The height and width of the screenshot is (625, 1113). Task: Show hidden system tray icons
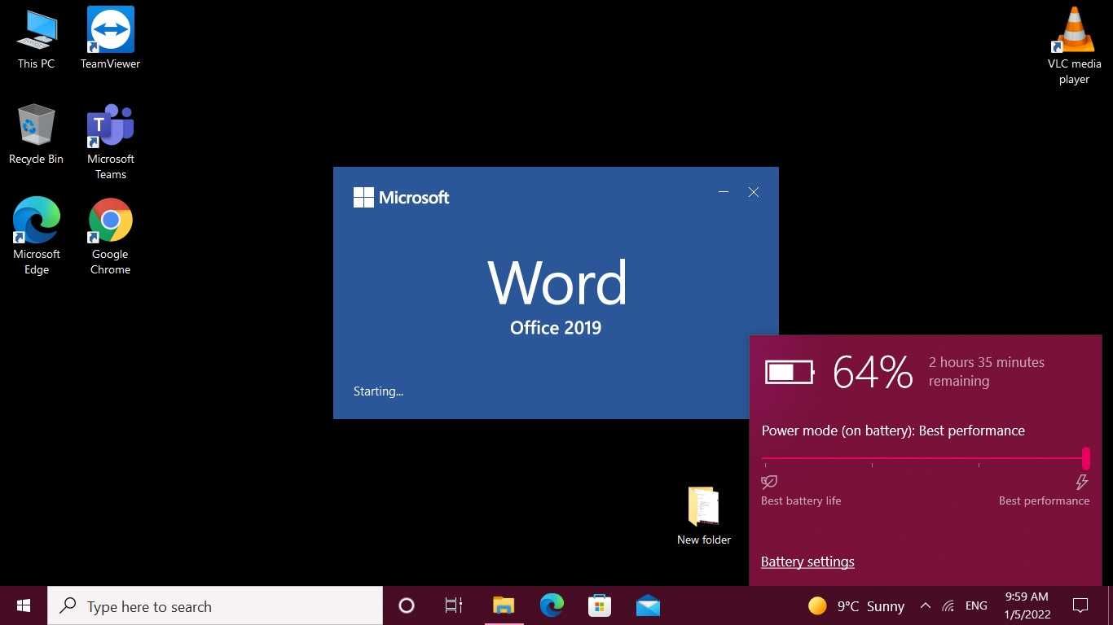[x=925, y=605]
